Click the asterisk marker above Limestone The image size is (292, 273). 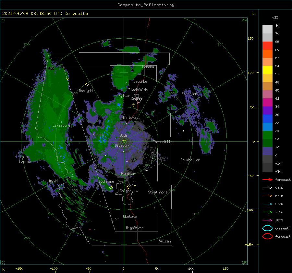pyautogui.click(x=61, y=122)
